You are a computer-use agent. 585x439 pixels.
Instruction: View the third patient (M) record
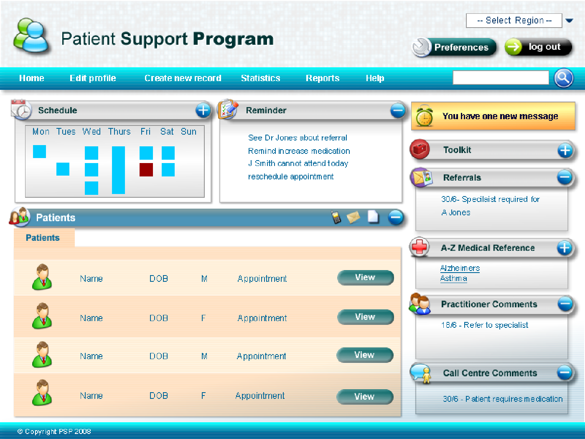(x=364, y=355)
